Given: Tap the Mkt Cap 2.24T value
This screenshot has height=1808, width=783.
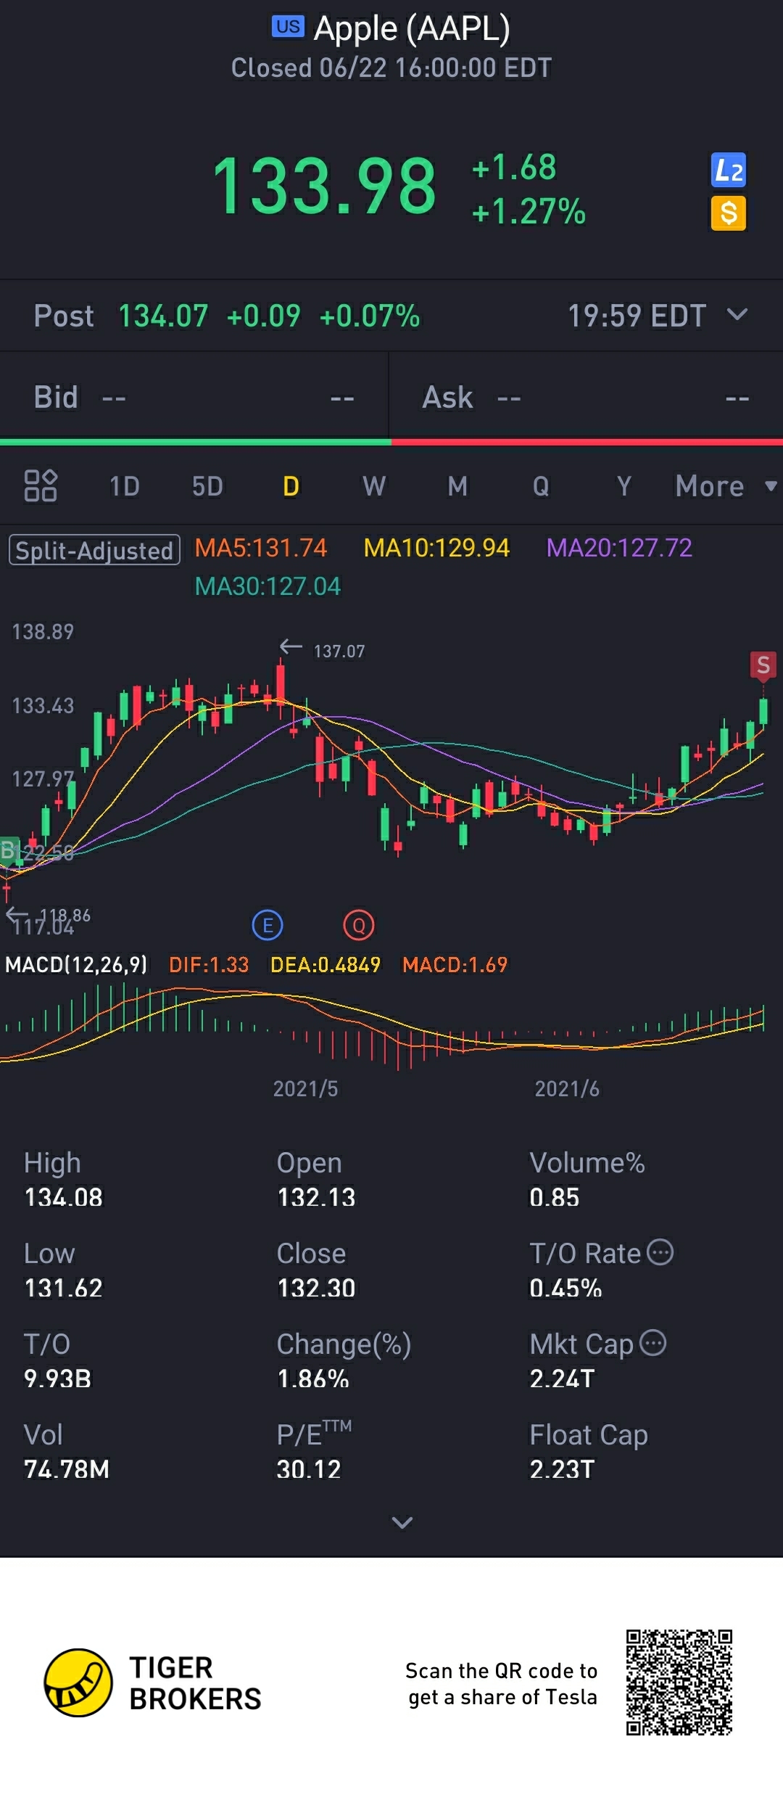Looking at the screenshot, I should (562, 1378).
